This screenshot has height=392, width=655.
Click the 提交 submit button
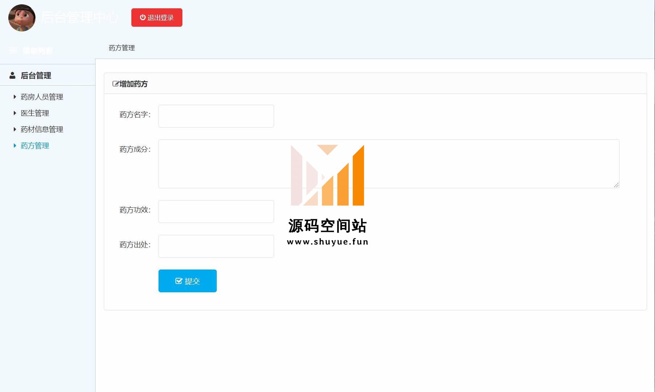click(187, 281)
